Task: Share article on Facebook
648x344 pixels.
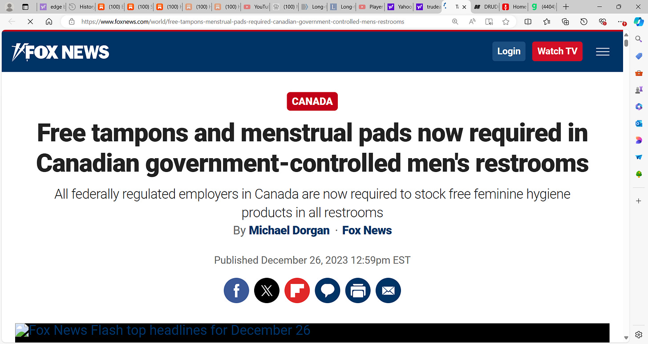Action: click(x=236, y=291)
